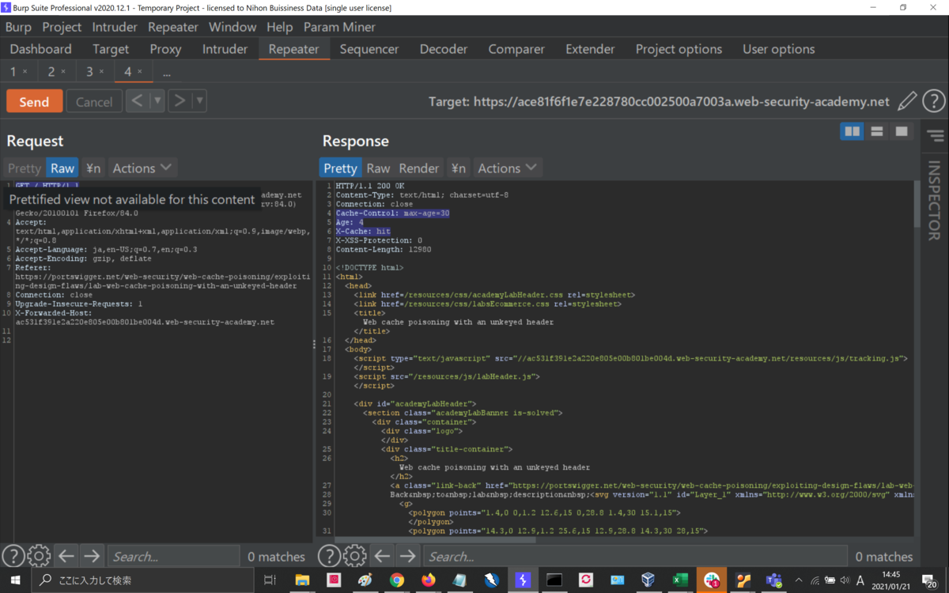The height and width of the screenshot is (593, 949).
Task: Switch to the Proxy tab
Action: click(165, 49)
